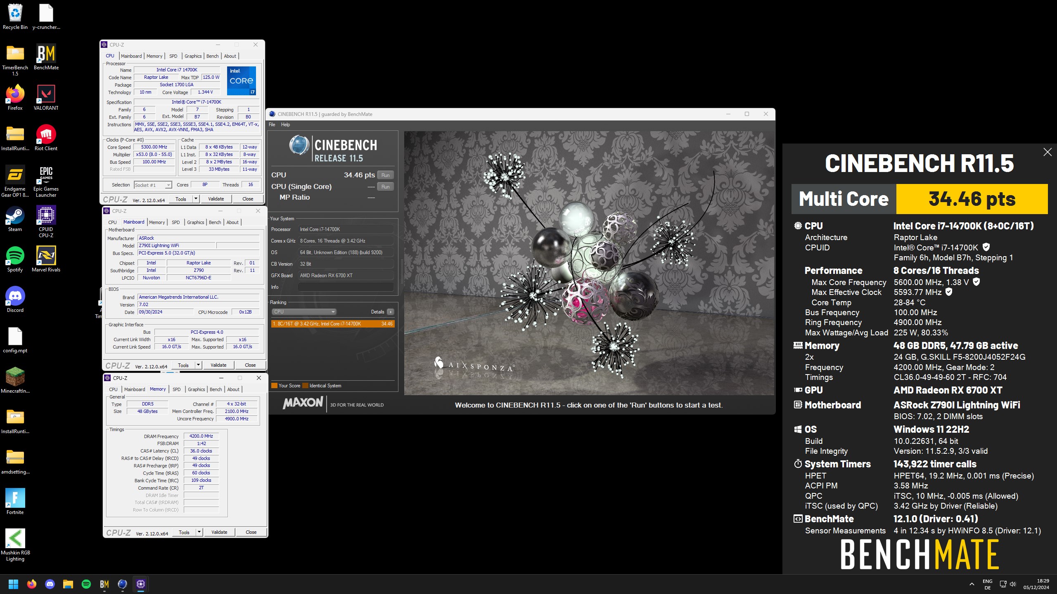
Task: Open About tab in Memory CPU-Z window
Action: click(x=233, y=389)
